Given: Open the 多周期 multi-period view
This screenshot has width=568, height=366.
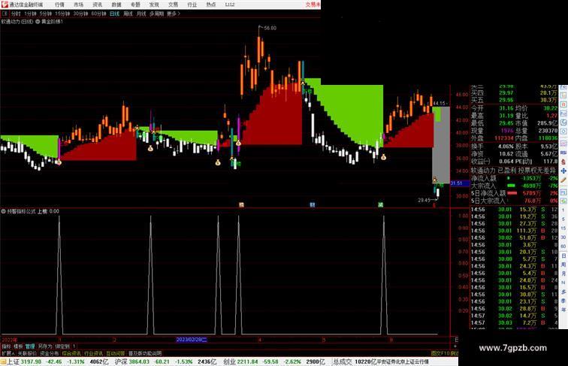Looking at the screenshot, I should click(x=156, y=14).
